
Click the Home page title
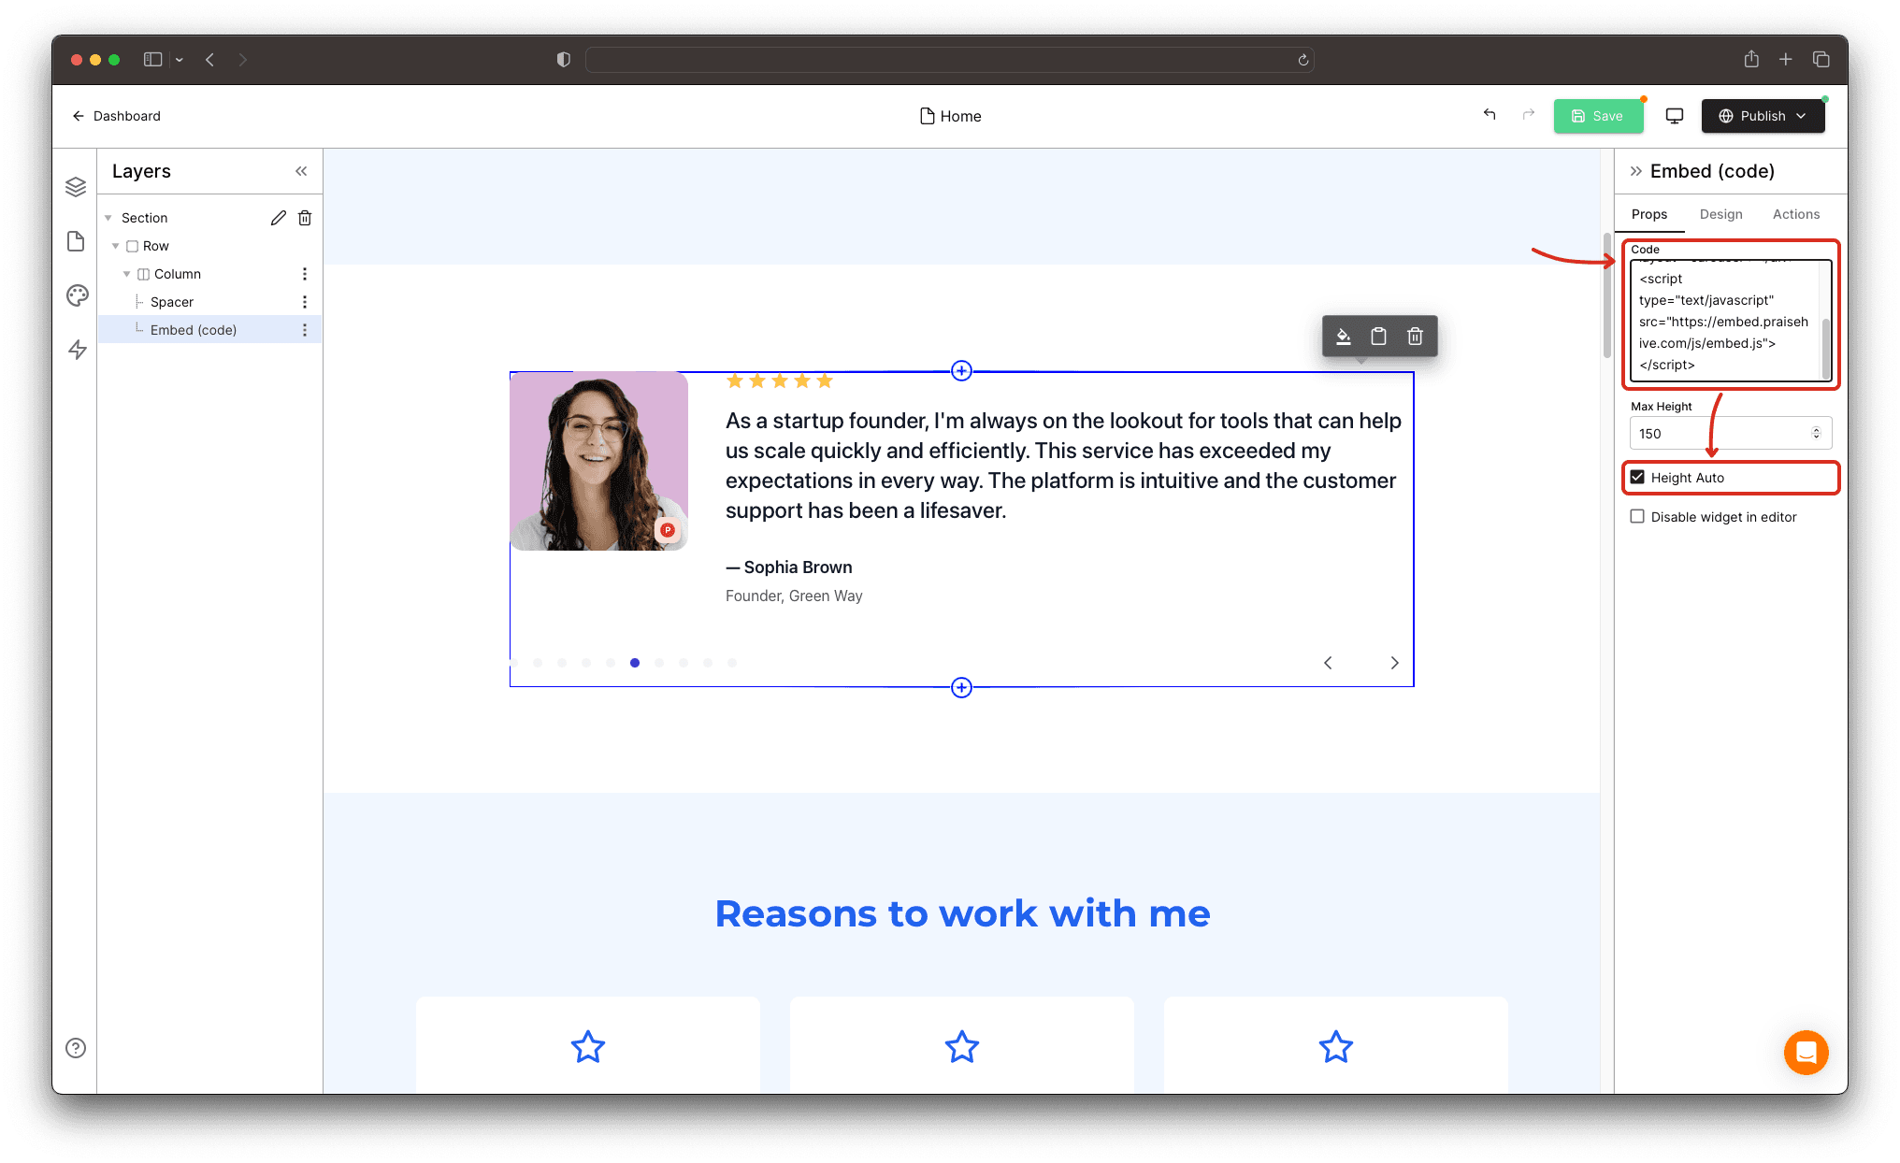pyautogui.click(x=950, y=116)
